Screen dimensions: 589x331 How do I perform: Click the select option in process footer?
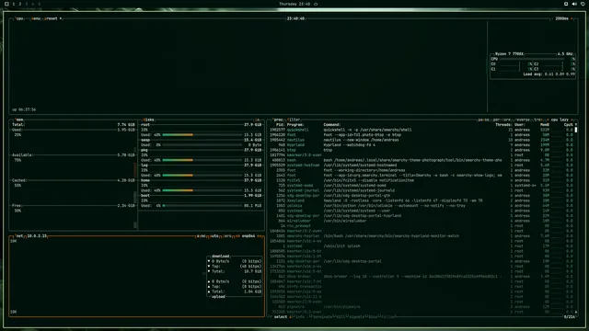pos(280,317)
